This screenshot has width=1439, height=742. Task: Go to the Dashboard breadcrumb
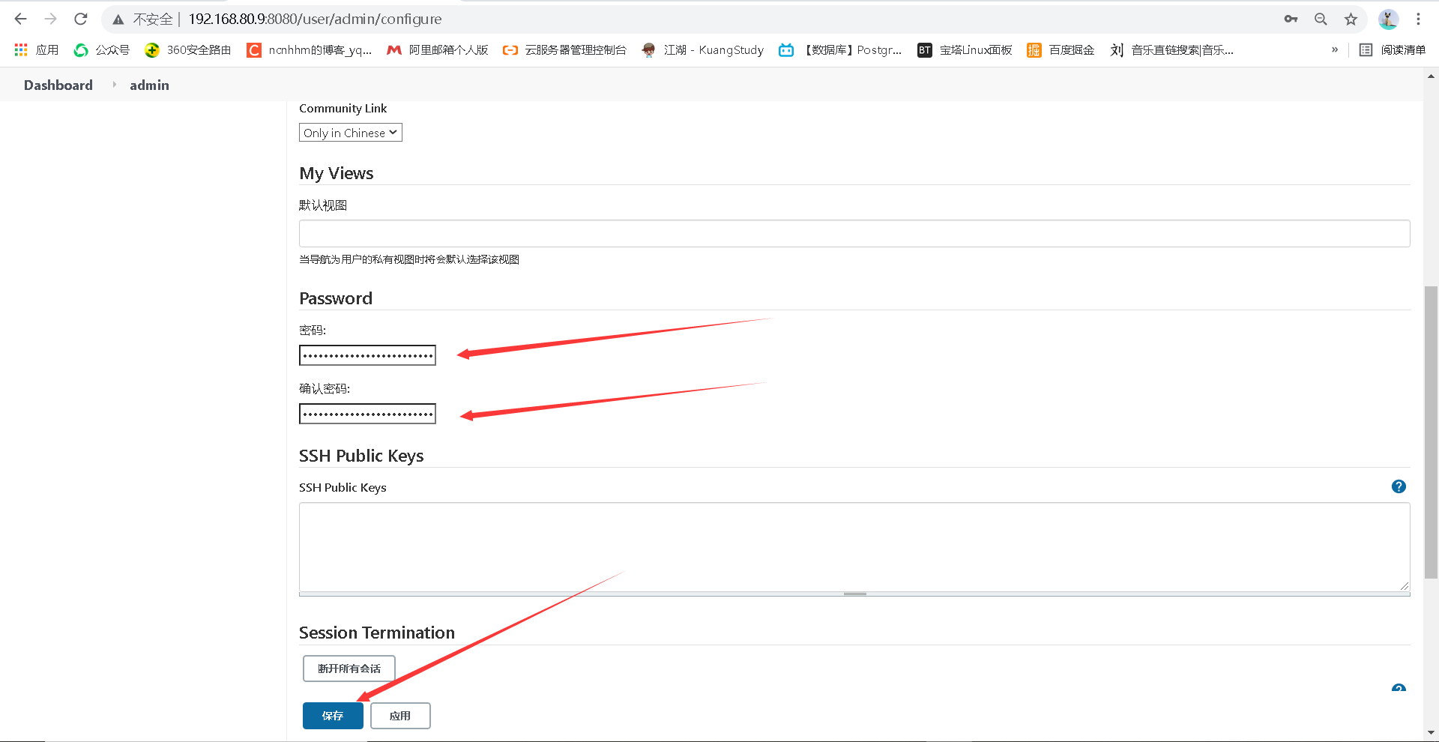coord(58,85)
